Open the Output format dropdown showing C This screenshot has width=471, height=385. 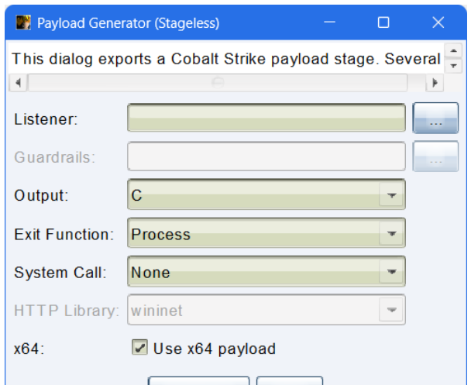click(x=266, y=194)
